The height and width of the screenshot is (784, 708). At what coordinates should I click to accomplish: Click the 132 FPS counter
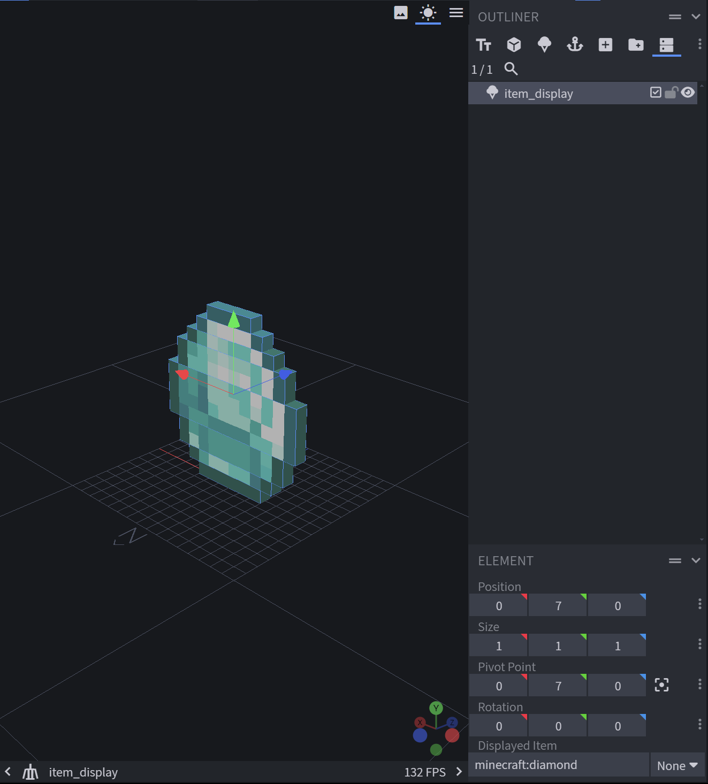click(x=425, y=772)
